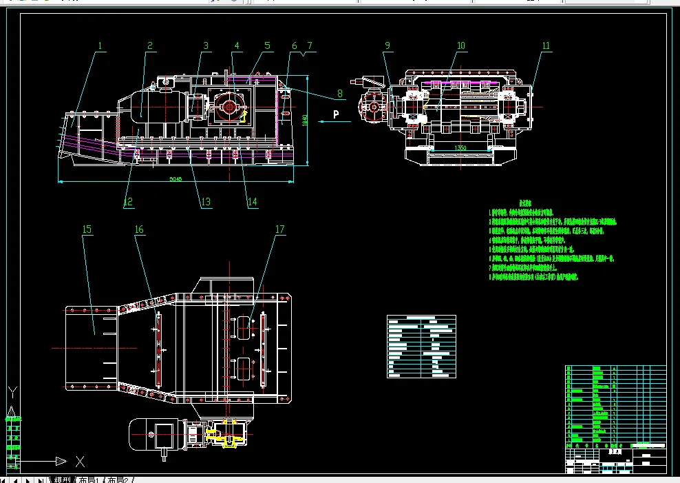
Task: Select part callout number 9
Action: (387, 45)
